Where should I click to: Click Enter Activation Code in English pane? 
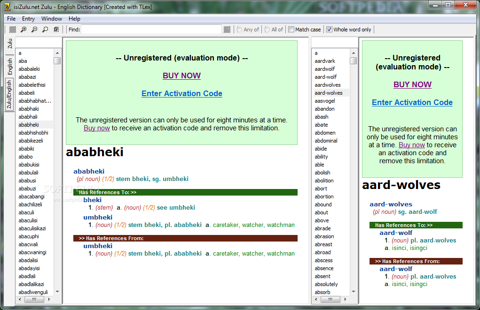[x=412, y=102]
